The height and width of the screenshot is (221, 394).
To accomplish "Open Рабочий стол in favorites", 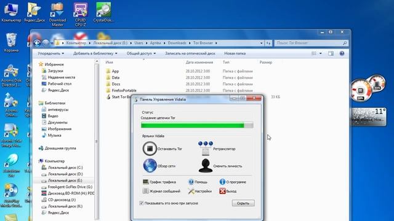I will point(60,83).
